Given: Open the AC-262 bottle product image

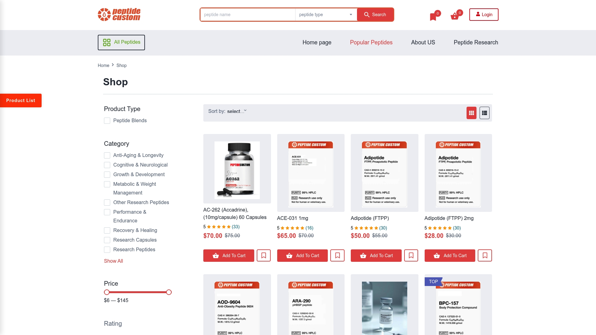Looking at the screenshot, I should pos(237,170).
